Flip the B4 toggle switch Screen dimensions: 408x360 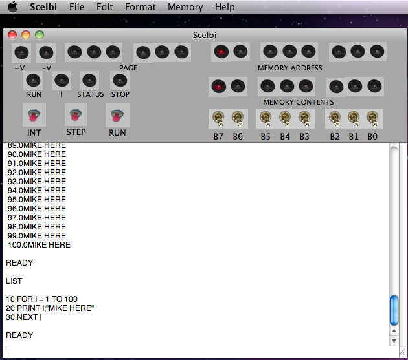pos(285,118)
